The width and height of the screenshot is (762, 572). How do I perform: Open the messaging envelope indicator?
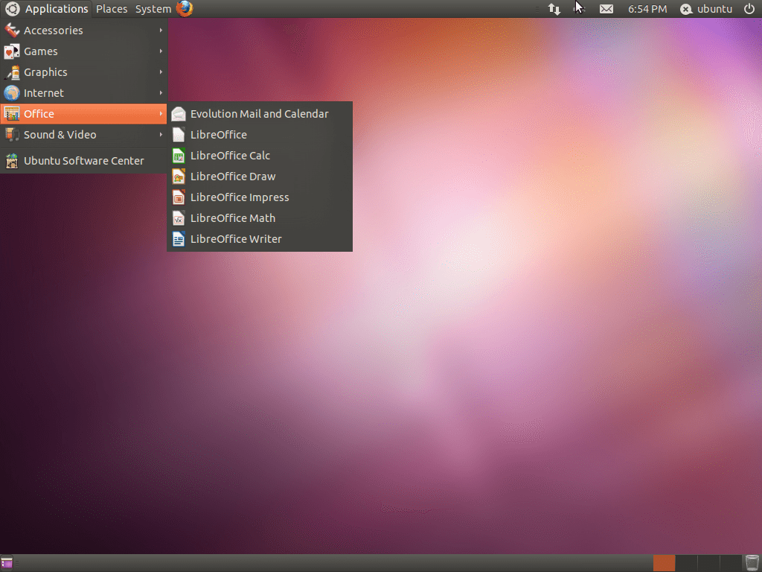(606, 9)
